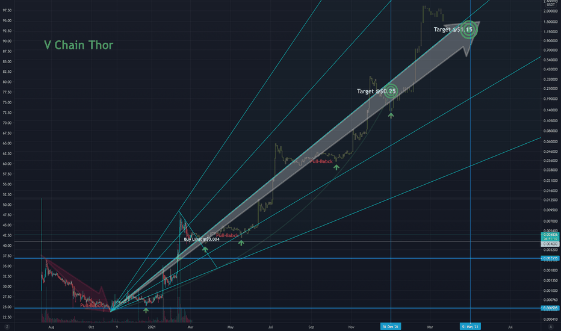This screenshot has width=561, height=331.
Task: Open the timezone 'Z' button on time axis
Action: coord(7,327)
